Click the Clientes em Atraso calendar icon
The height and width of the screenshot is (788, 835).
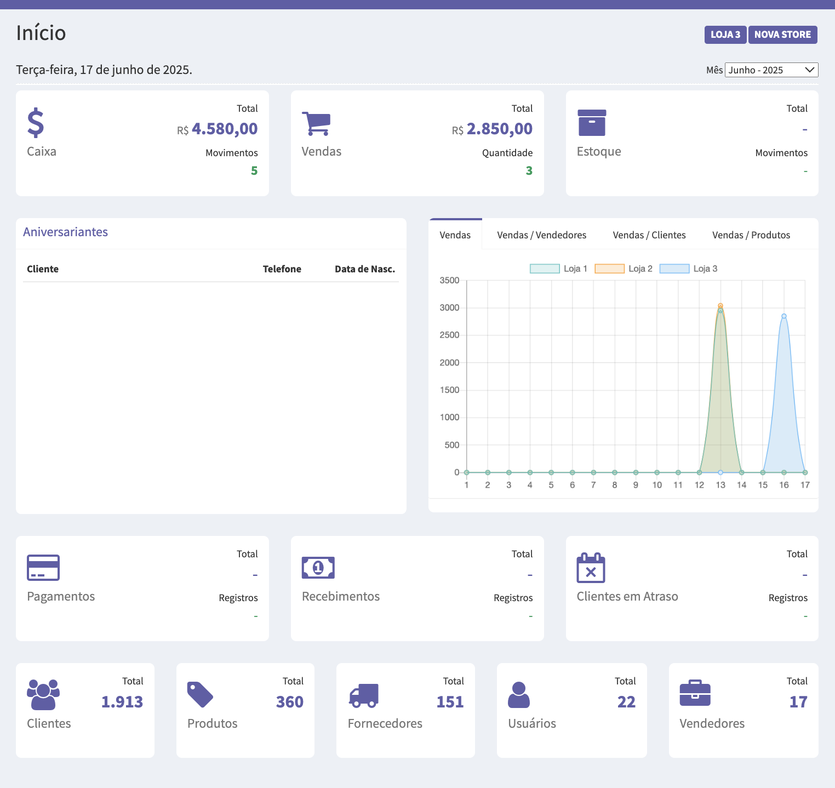(x=591, y=568)
